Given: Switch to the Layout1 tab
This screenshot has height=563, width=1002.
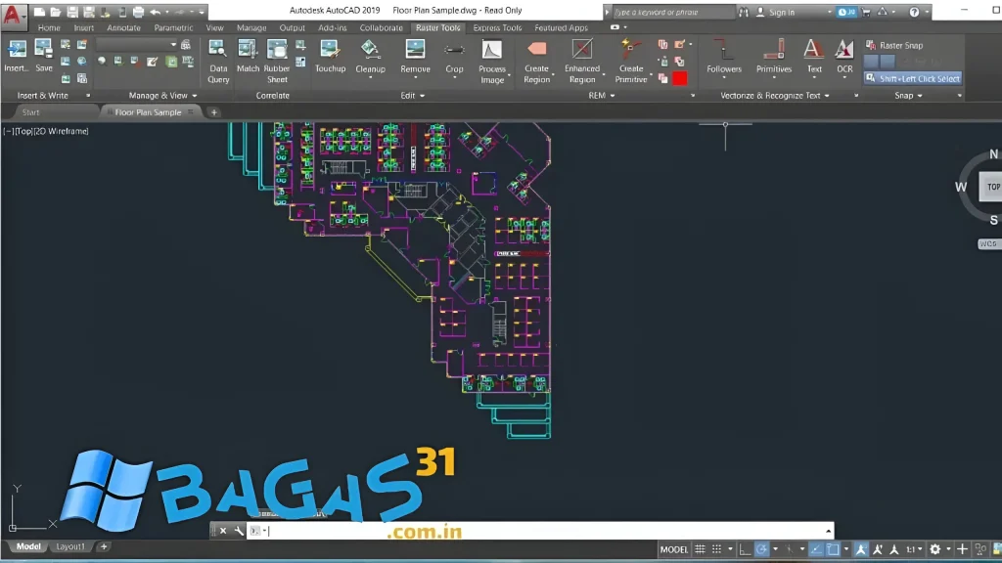Looking at the screenshot, I should point(69,546).
